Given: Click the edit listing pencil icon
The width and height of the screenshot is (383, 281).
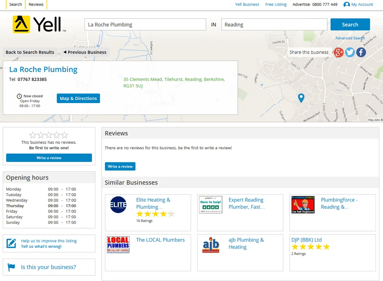Looking at the screenshot, I should [x=12, y=244].
